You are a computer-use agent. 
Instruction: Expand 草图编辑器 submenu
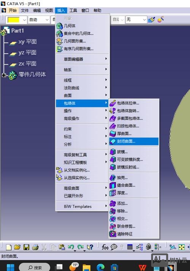tap(82, 59)
